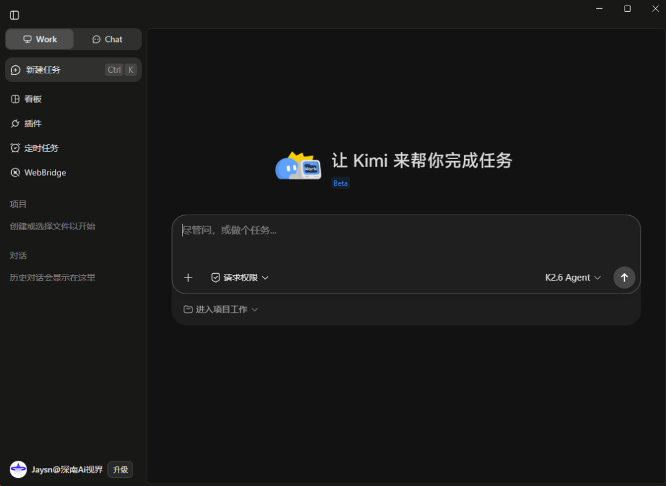
Task: Switch to the Chat tab
Action: [x=107, y=39]
